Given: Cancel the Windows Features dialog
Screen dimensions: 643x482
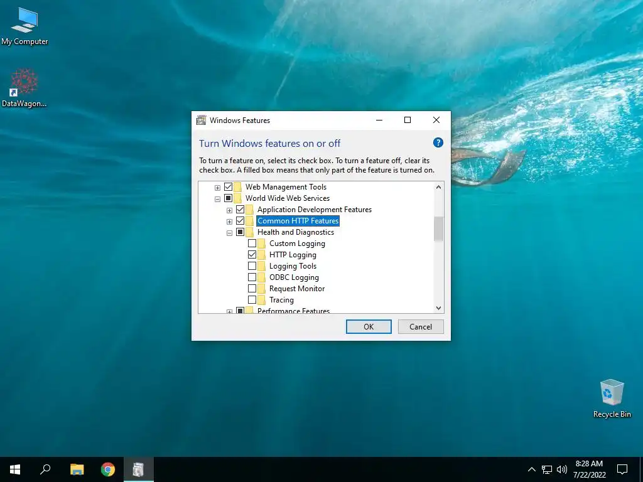Looking at the screenshot, I should point(421,326).
